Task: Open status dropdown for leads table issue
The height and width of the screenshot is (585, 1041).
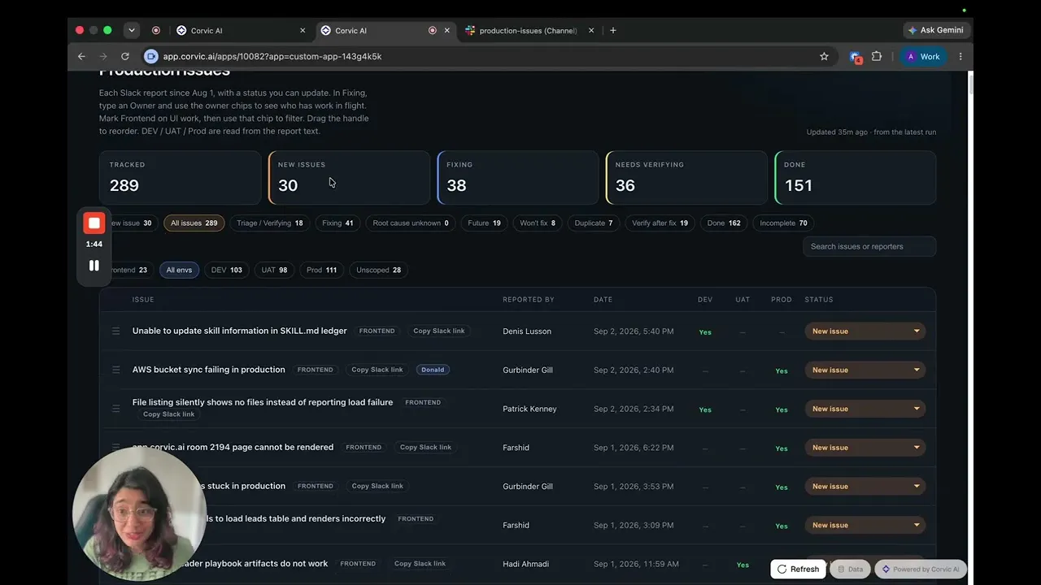Action: [865, 525]
